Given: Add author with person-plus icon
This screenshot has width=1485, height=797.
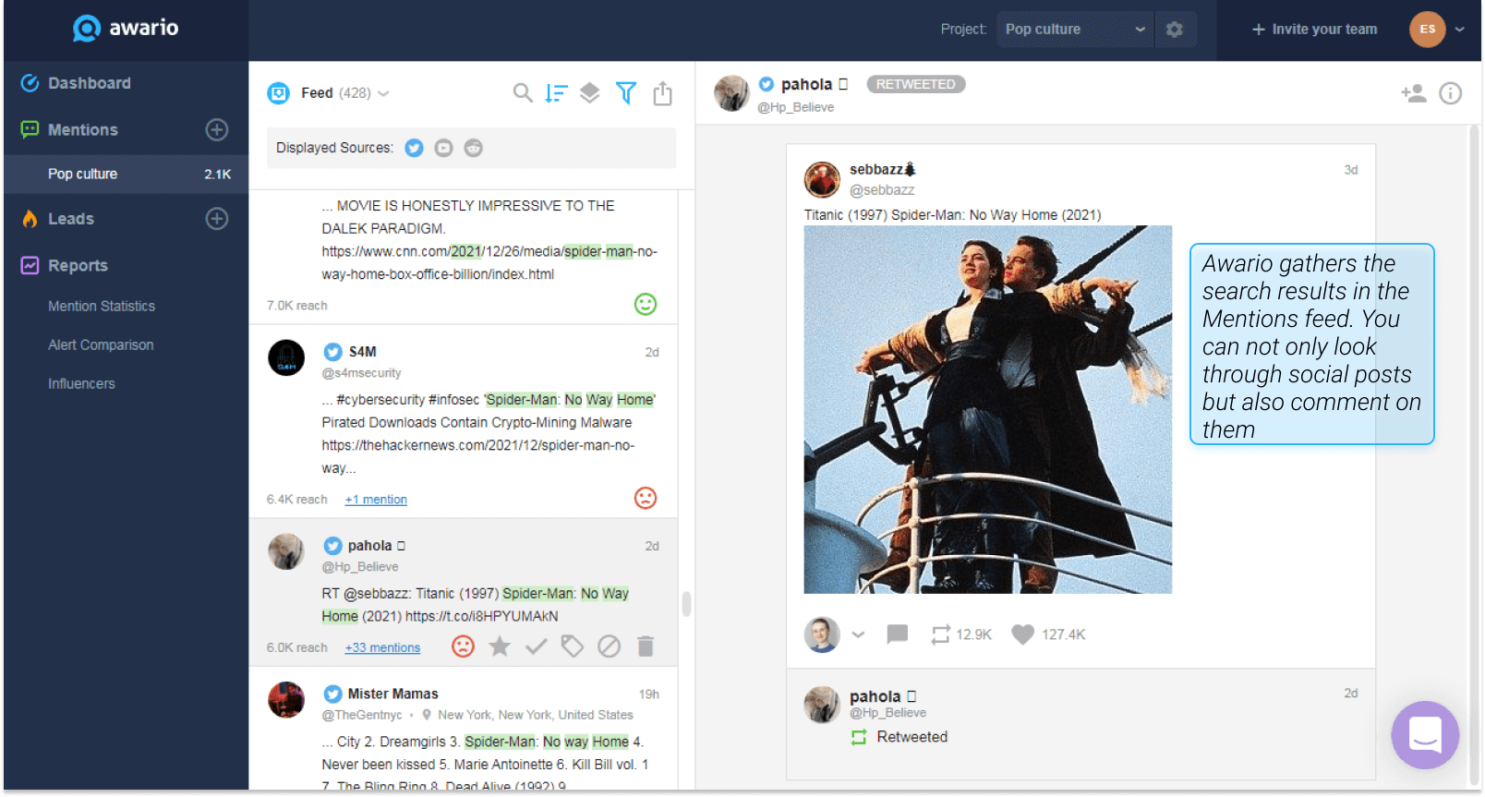Looking at the screenshot, I should 1414,93.
